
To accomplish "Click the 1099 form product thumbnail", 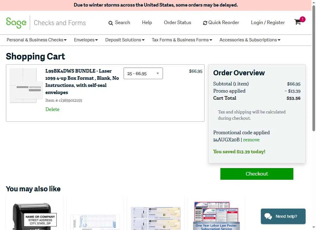I will 26,85.
